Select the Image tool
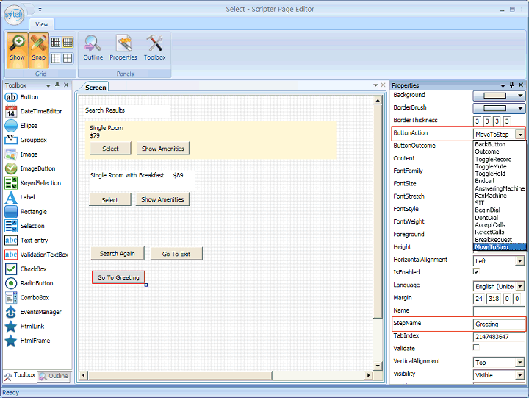Viewport: 529px width, 398px height. (21, 154)
